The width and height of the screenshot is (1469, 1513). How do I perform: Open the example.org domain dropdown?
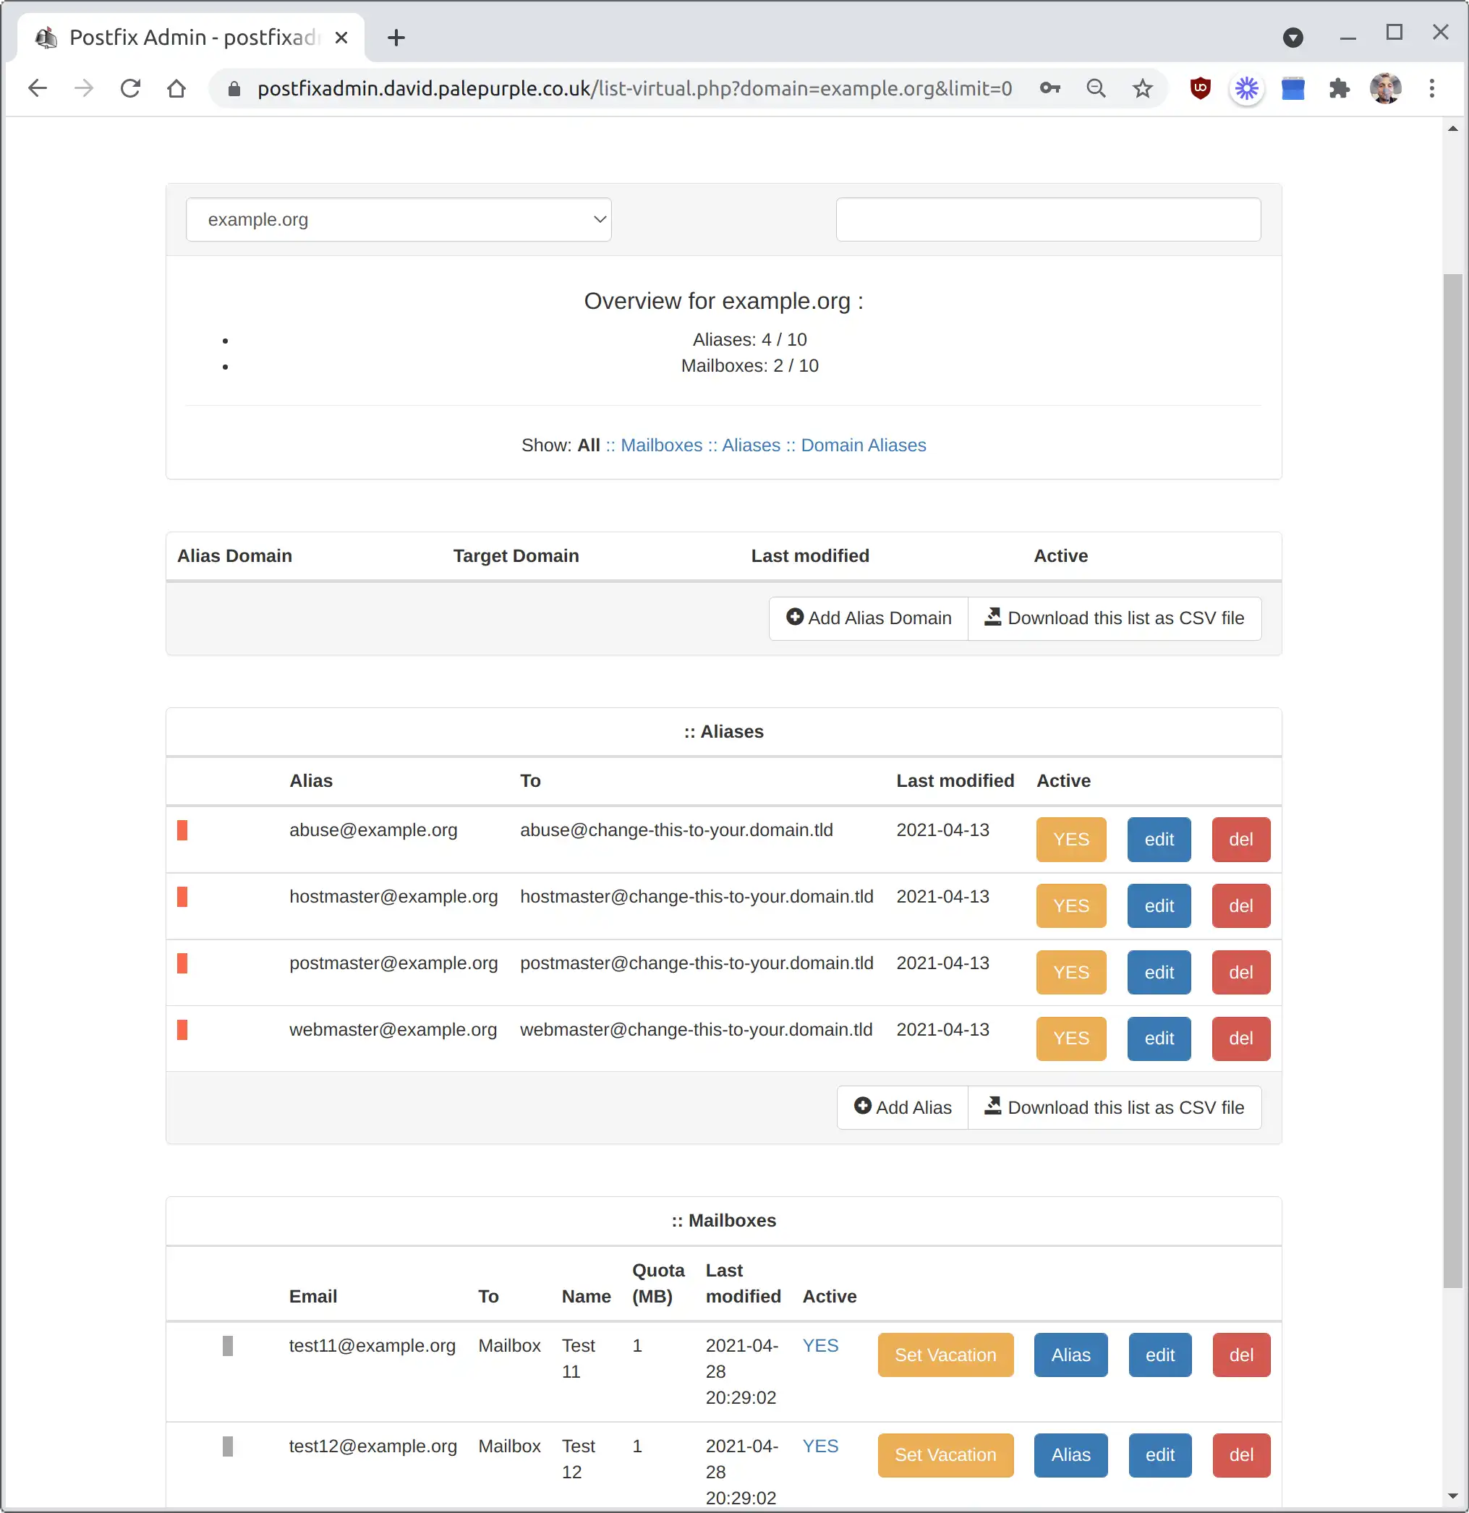pos(400,220)
